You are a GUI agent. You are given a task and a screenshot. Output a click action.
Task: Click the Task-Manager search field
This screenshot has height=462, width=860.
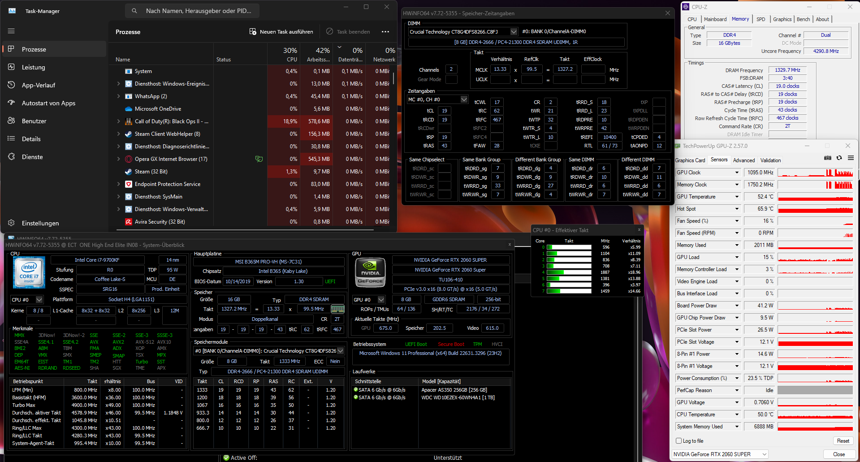click(x=192, y=11)
